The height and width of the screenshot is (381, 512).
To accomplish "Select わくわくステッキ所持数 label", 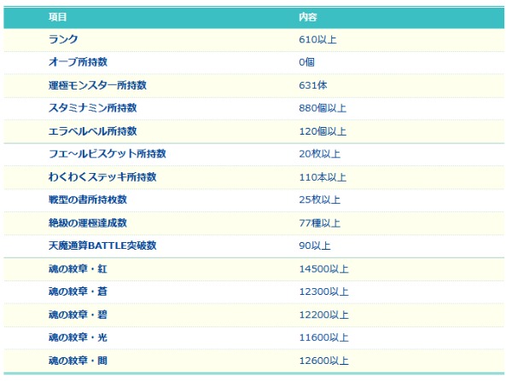I will tap(102, 176).
